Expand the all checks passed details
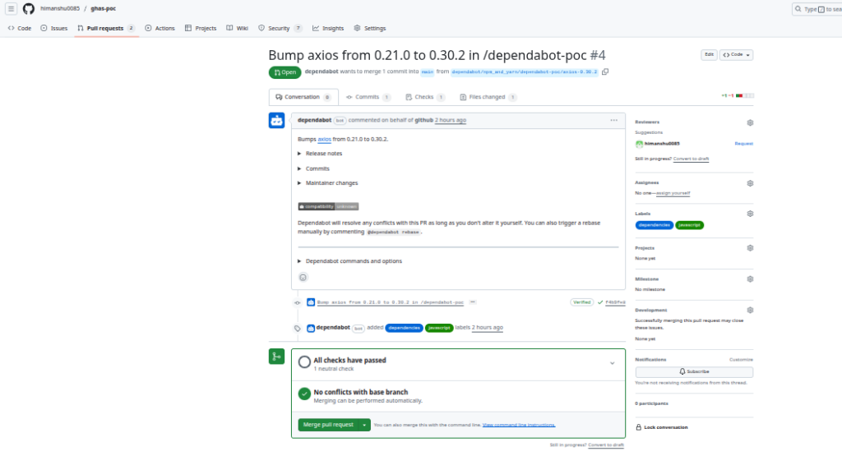The width and height of the screenshot is (842, 456). tap(612, 362)
